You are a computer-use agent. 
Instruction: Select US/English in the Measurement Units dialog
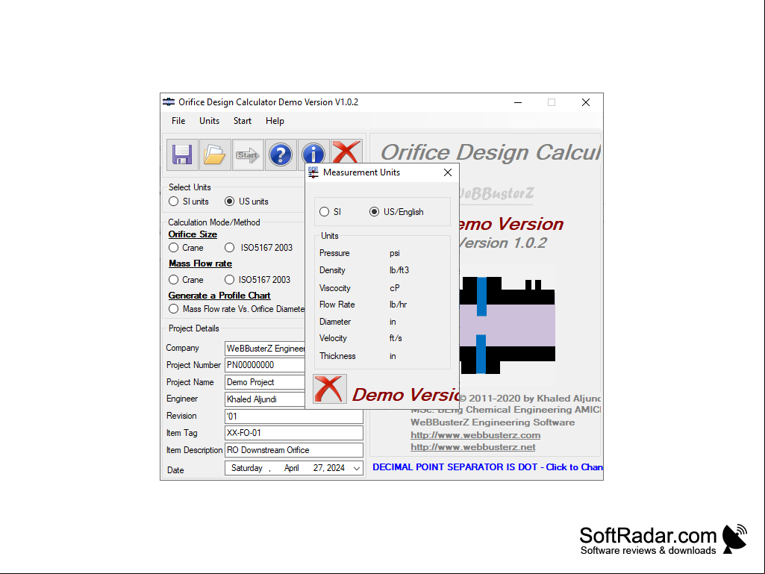[x=374, y=212]
